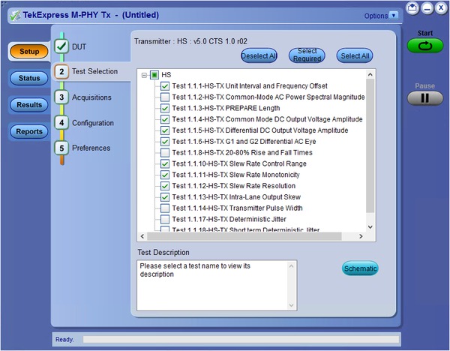This screenshot has width=450, height=351.
Task: Switch to the Results panel tab
Action: pyautogui.click(x=29, y=105)
